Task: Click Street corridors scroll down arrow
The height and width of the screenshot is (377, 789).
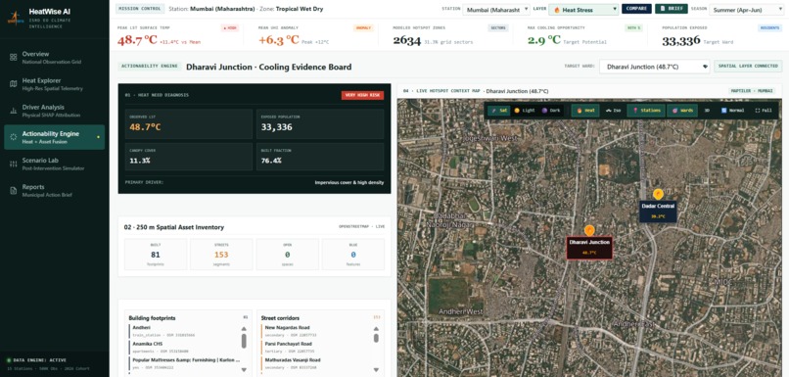Action: tap(376, 369)
